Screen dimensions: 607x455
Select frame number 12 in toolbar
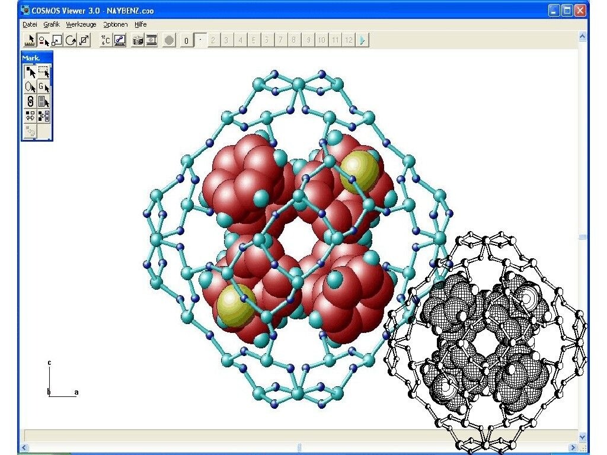tap(349, 40)
